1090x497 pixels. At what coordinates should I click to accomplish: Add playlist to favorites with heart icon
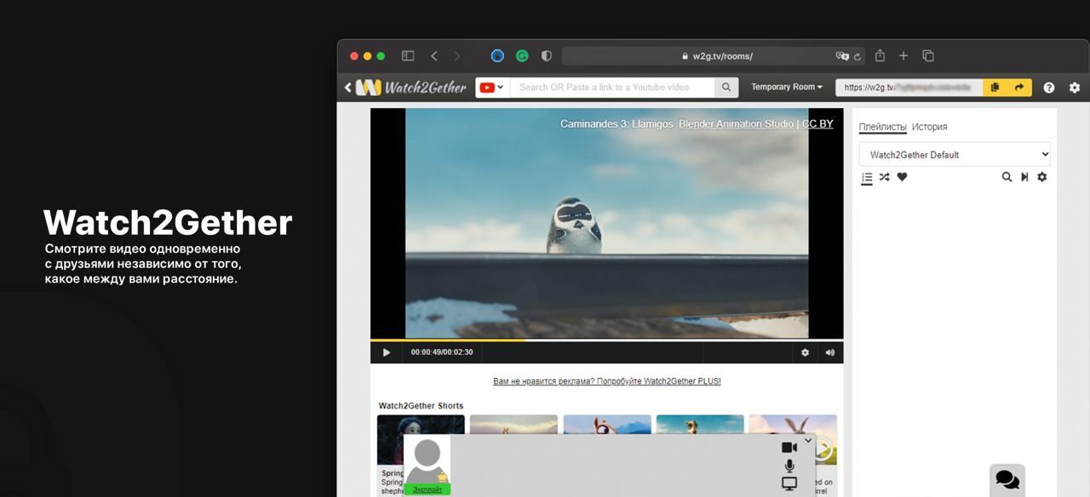tap(902, 177)
